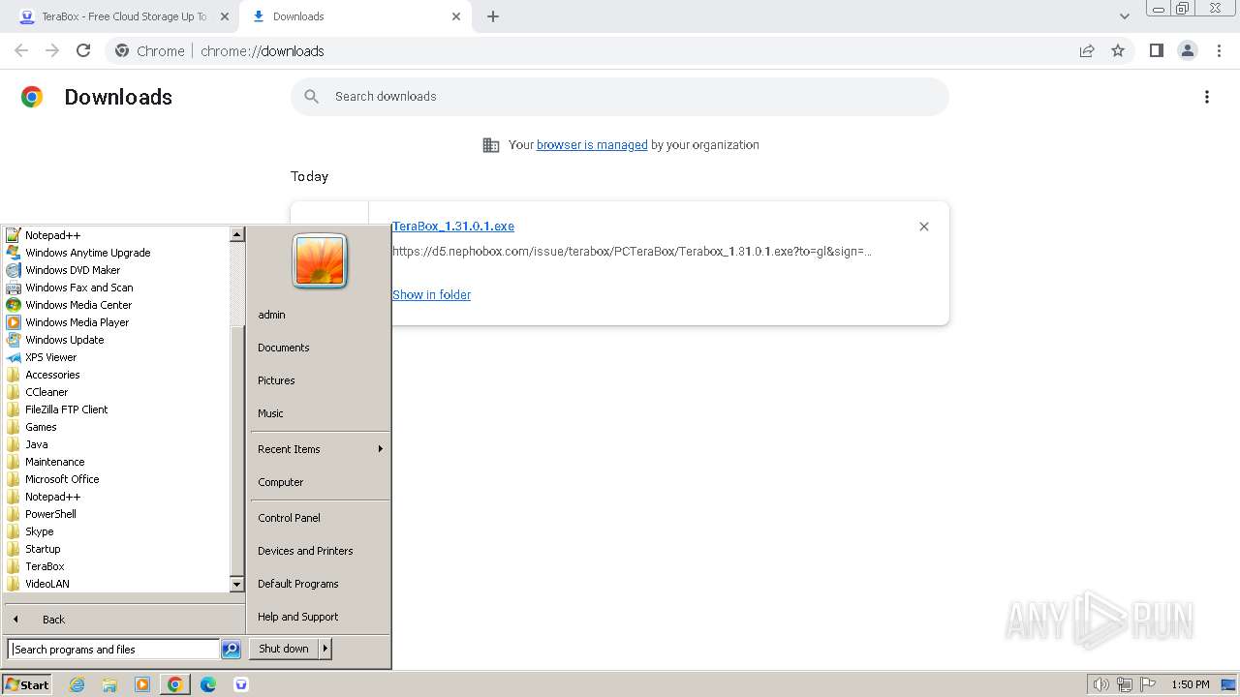Open Microsoft Edge from taskbar
The height and width of the screenshot is (697, 1240).
coord(208,684)
